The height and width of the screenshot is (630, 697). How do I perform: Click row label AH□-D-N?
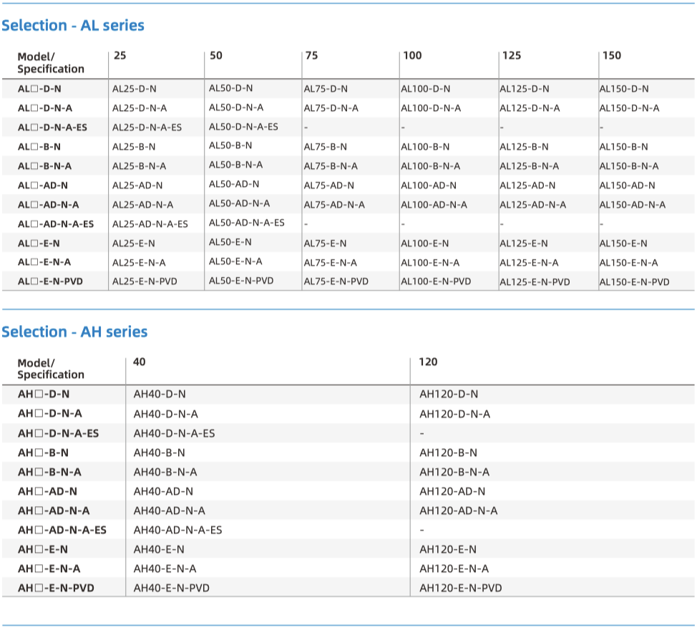click(44, 394)
